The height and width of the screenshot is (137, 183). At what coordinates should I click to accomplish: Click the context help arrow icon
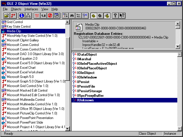click(x=122, y=15)
